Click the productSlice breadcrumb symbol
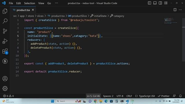 tap(77, 16)
